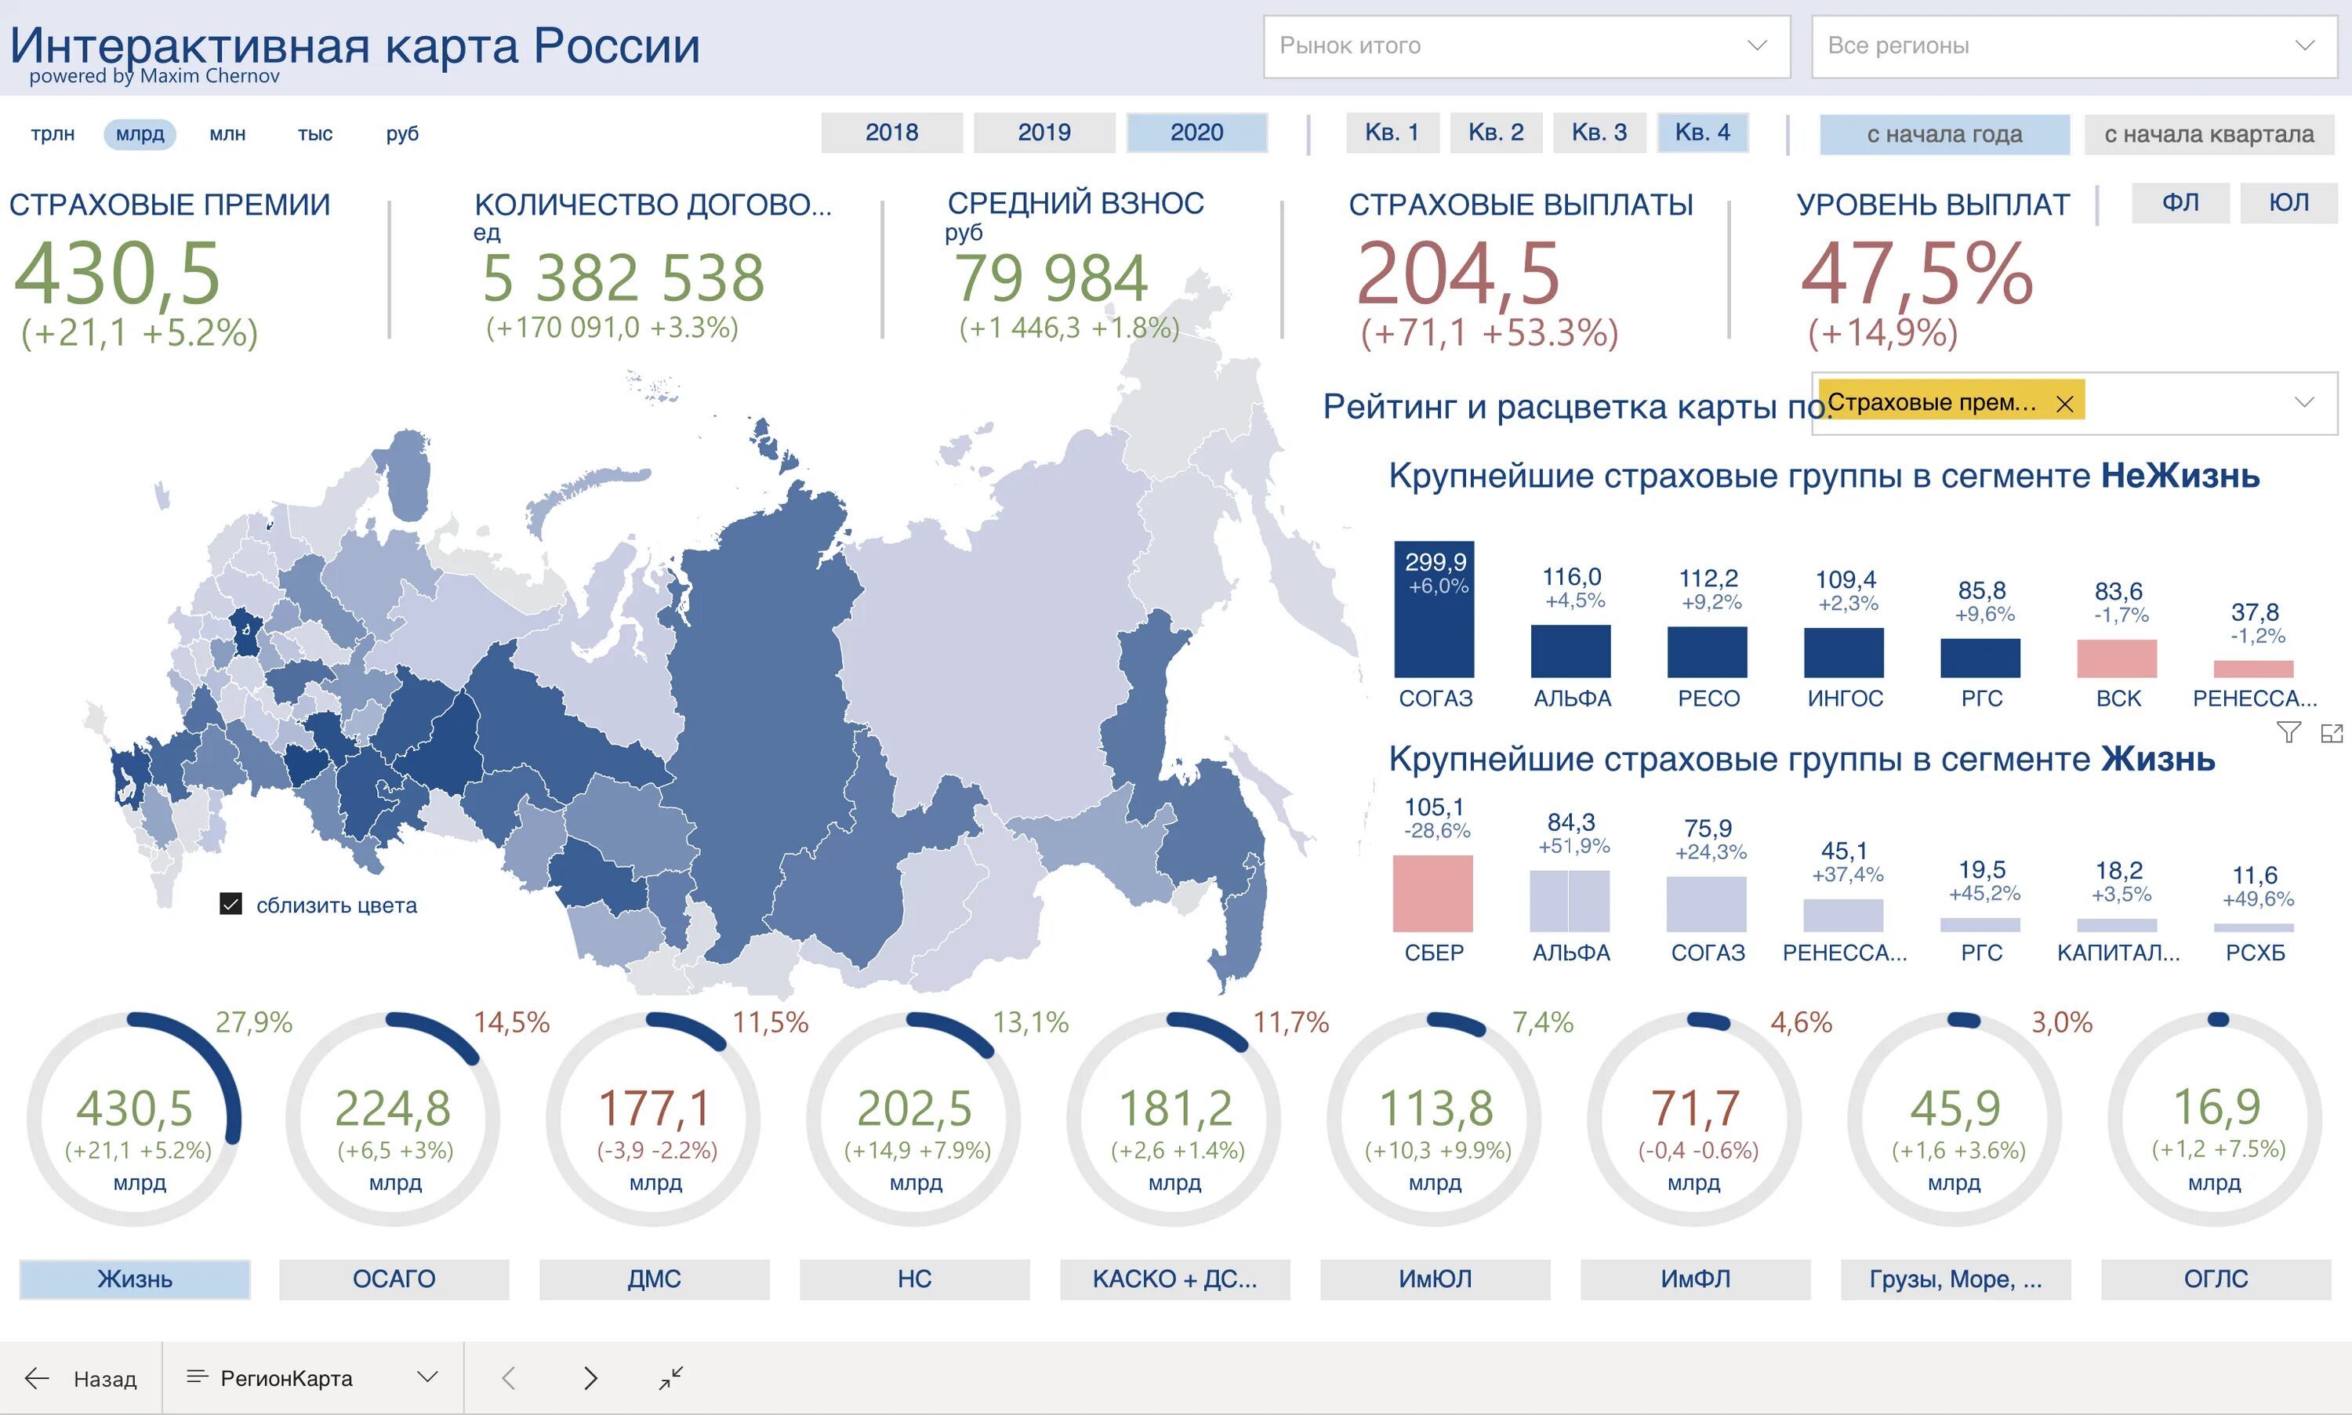The image size is (2352, 1415).
Task: Click the ИмЮЛ segment button
Action: (x=1436, y=1279)
